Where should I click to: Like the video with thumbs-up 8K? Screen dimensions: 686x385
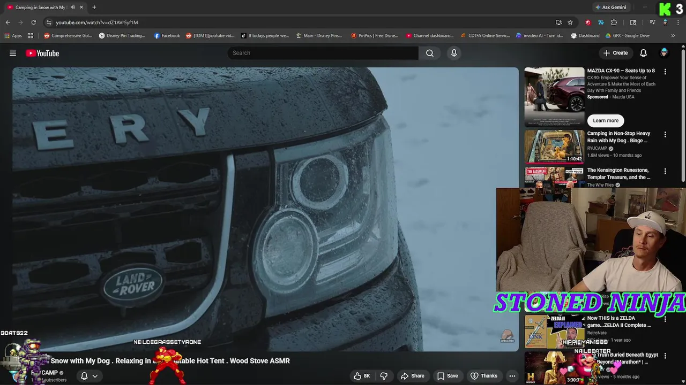pos(362,376)
